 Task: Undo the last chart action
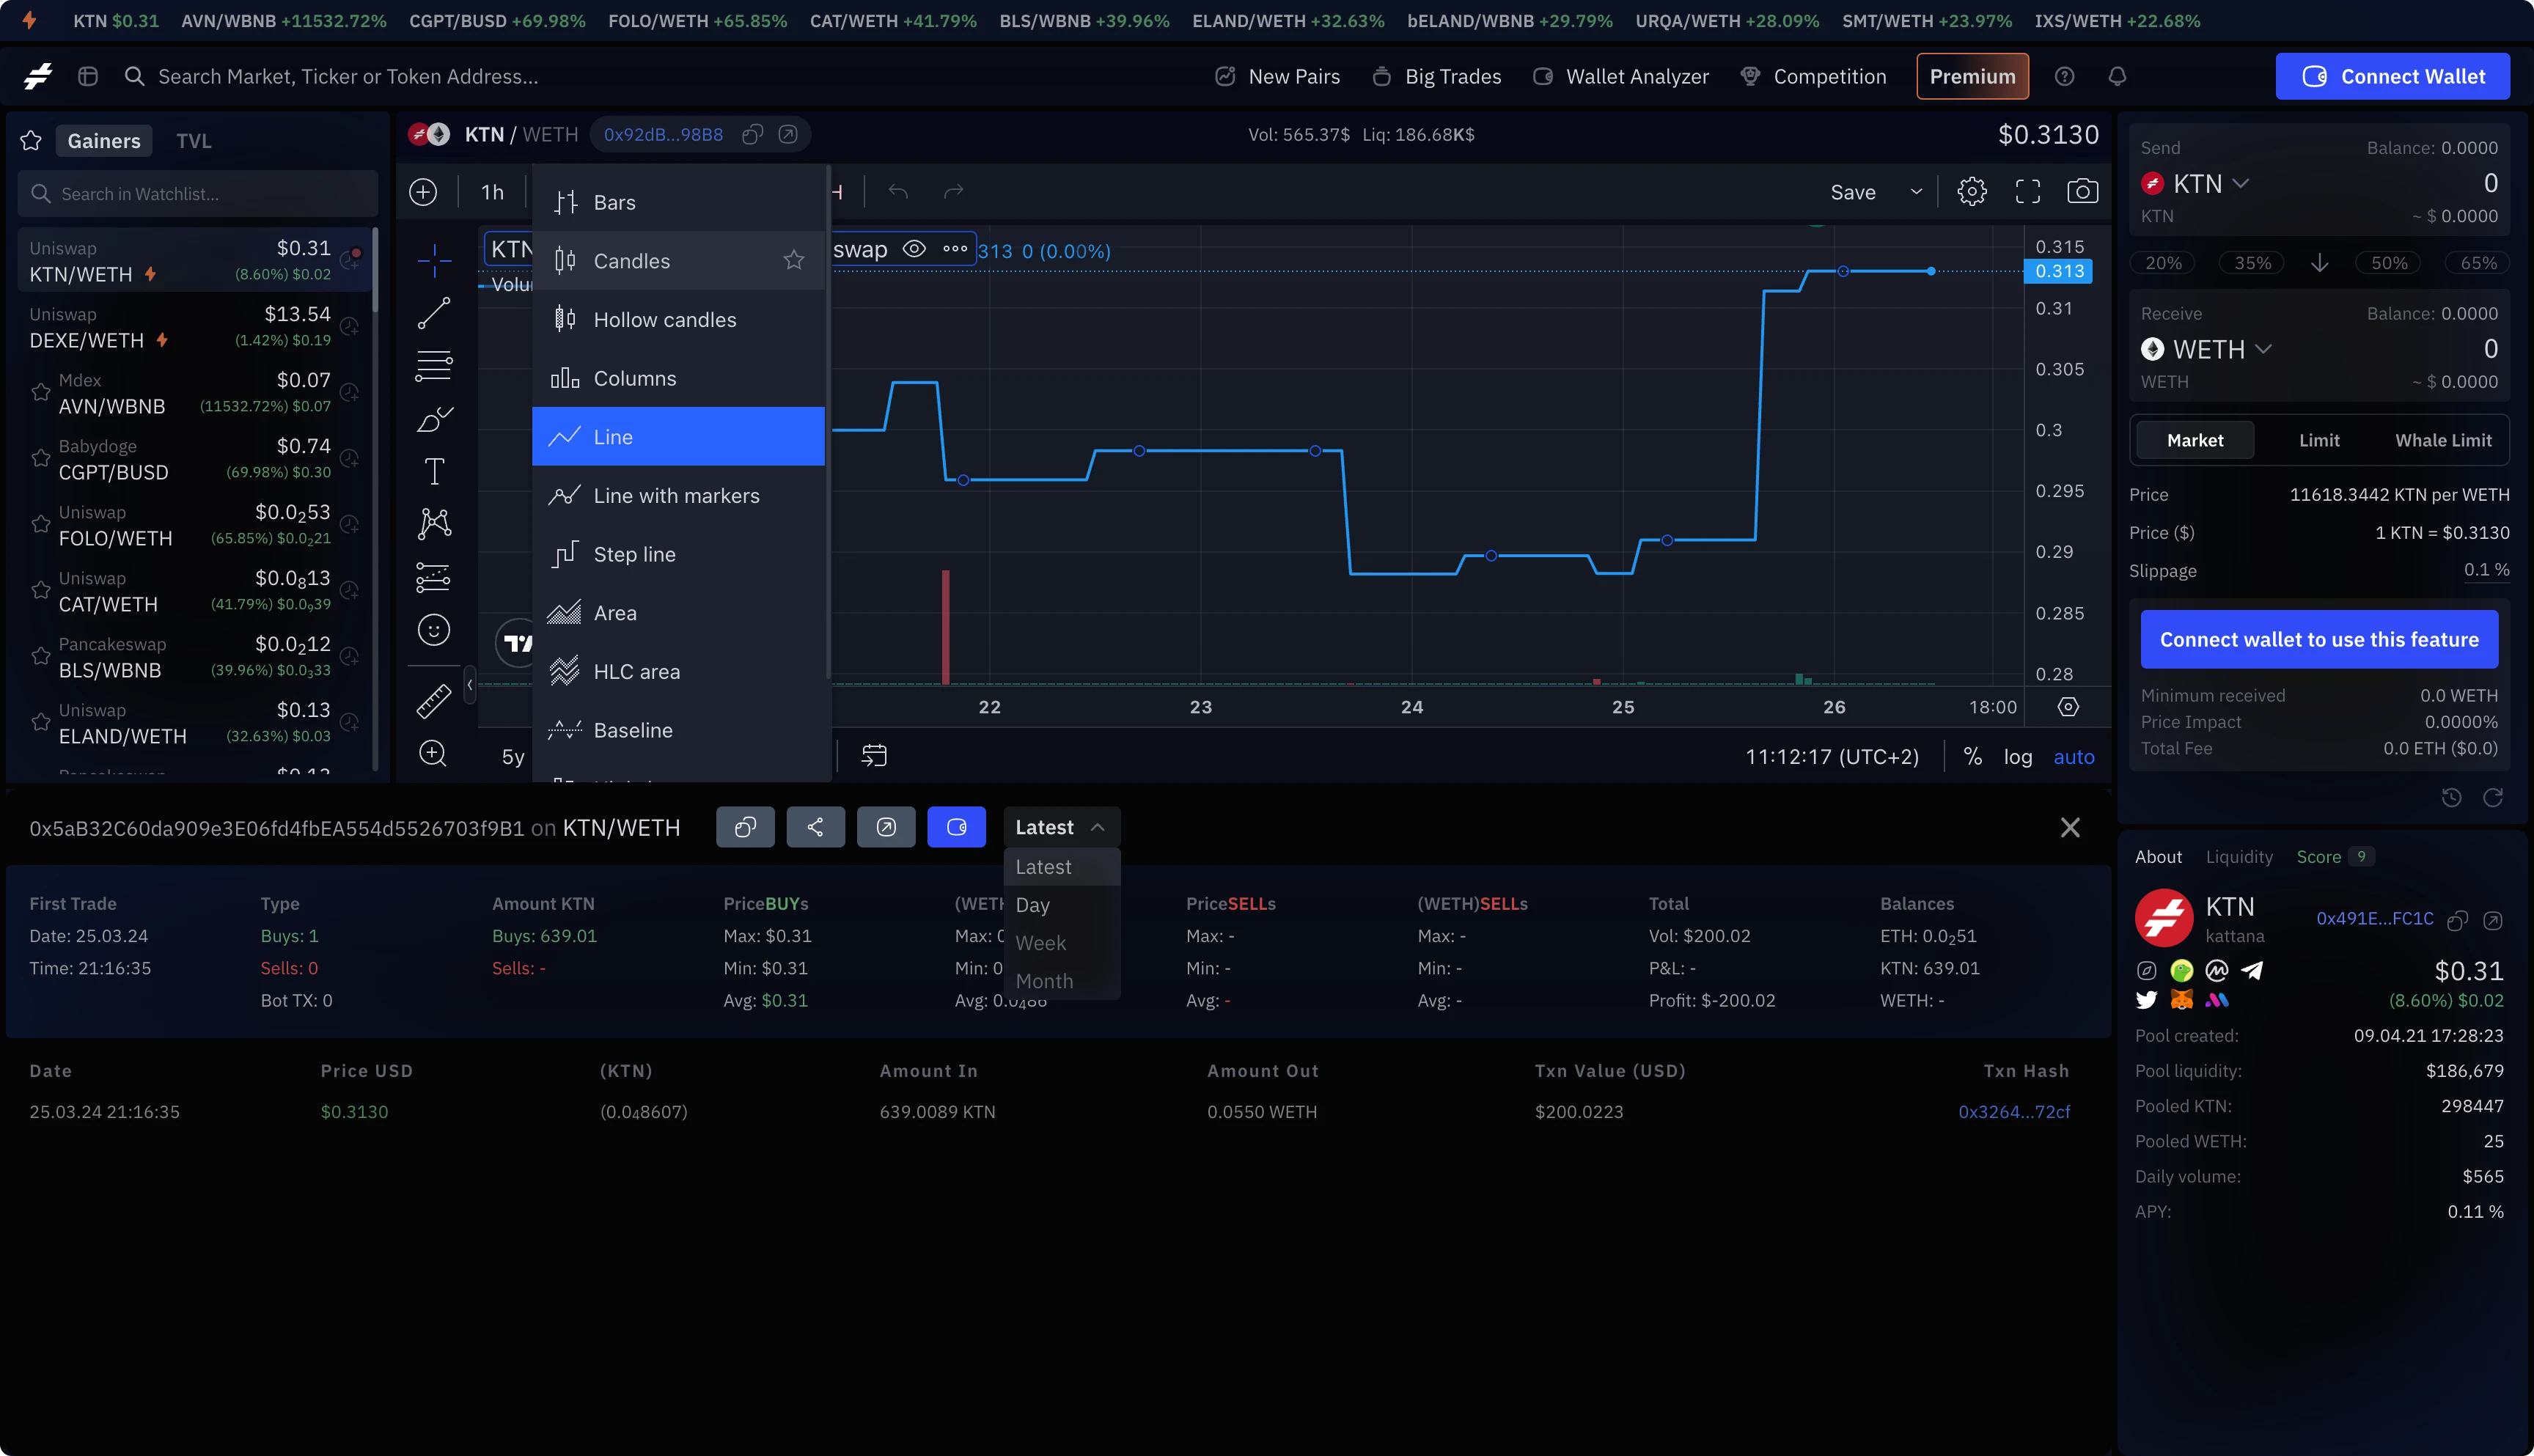(898, 192)
